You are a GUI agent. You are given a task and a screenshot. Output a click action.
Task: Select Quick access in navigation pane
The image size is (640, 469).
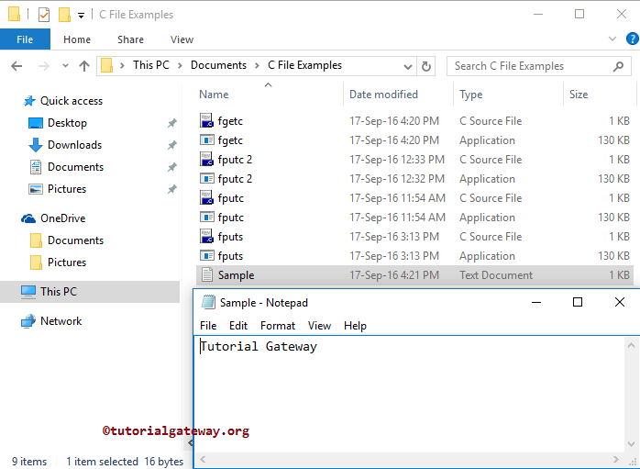(x=72, y=101)
